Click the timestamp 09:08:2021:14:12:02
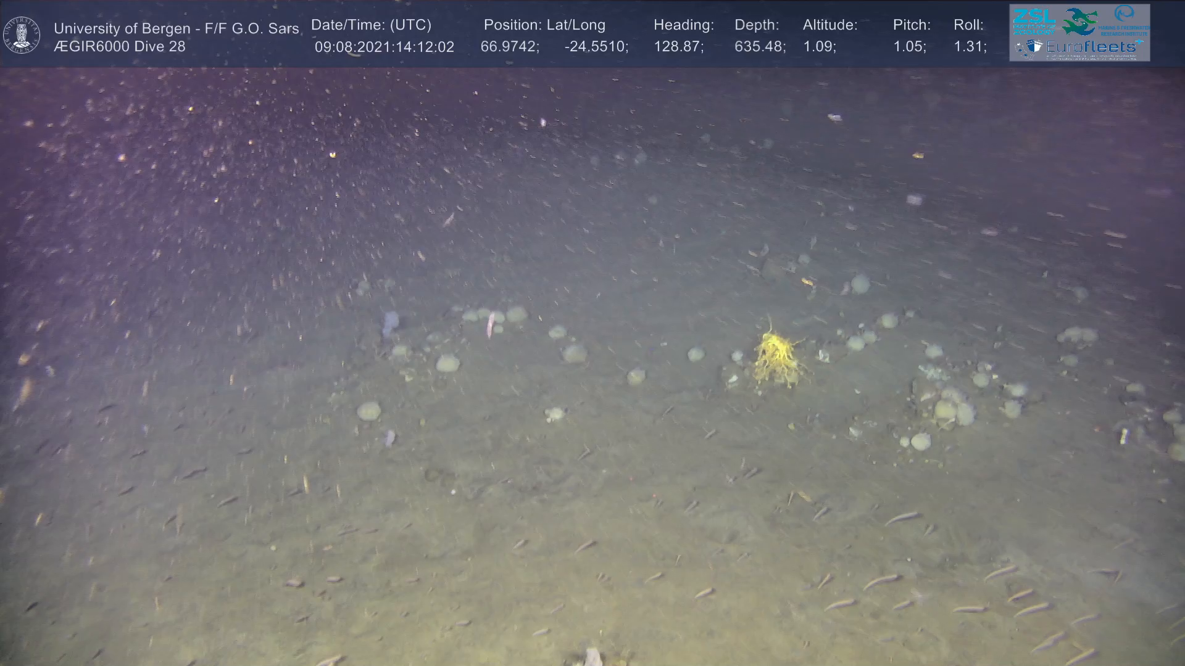1185x666 pixels. pos(384,47)
